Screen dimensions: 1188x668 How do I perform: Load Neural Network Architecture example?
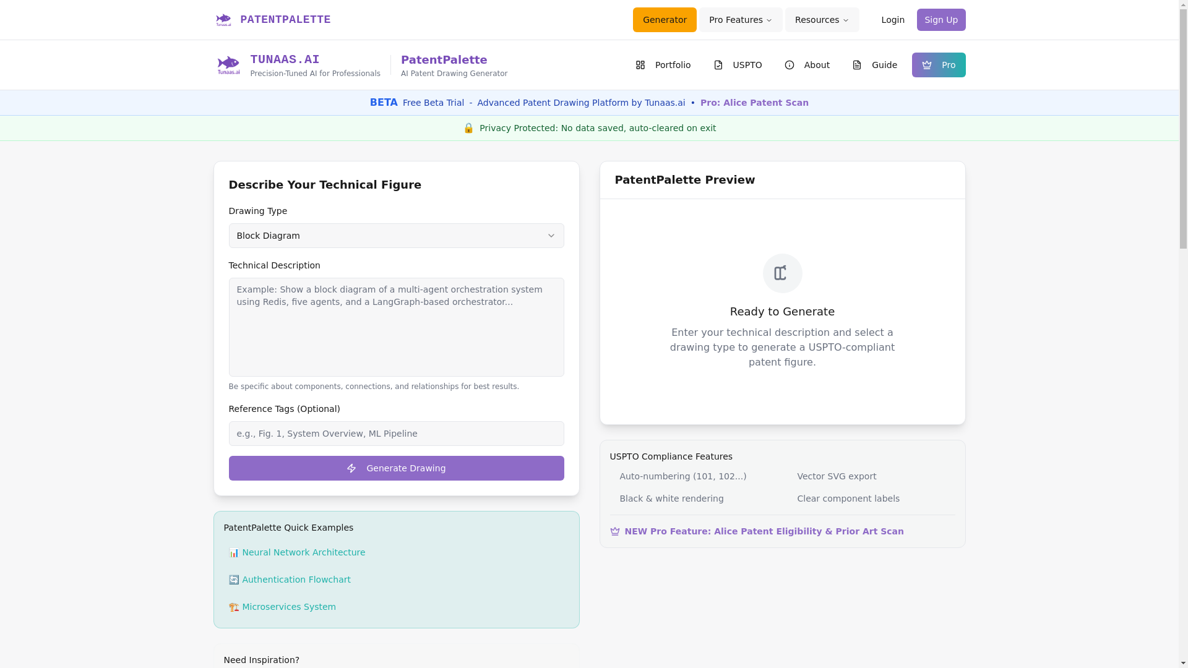click(x=297, y=552)
